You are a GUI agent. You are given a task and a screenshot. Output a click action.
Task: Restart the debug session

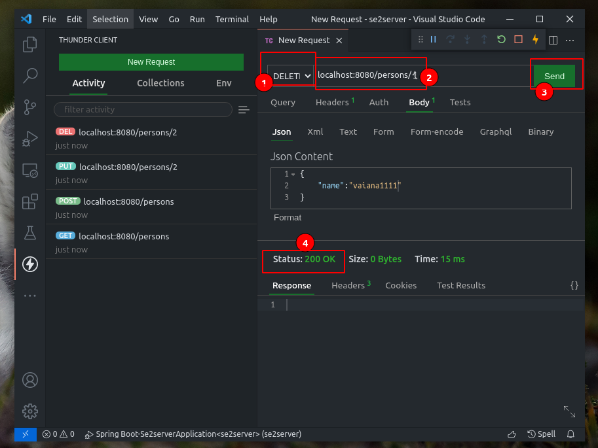[x=501, y=39]
